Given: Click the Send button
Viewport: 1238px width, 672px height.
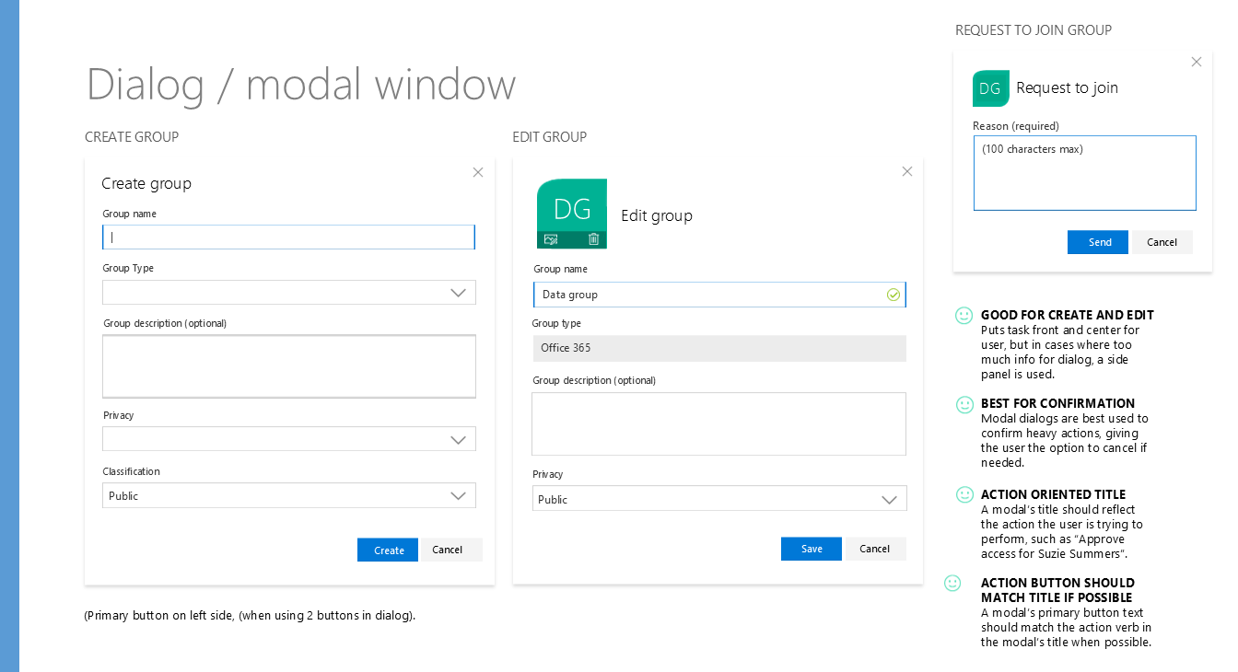Looking at the screenshot, I should (1098, 242).
